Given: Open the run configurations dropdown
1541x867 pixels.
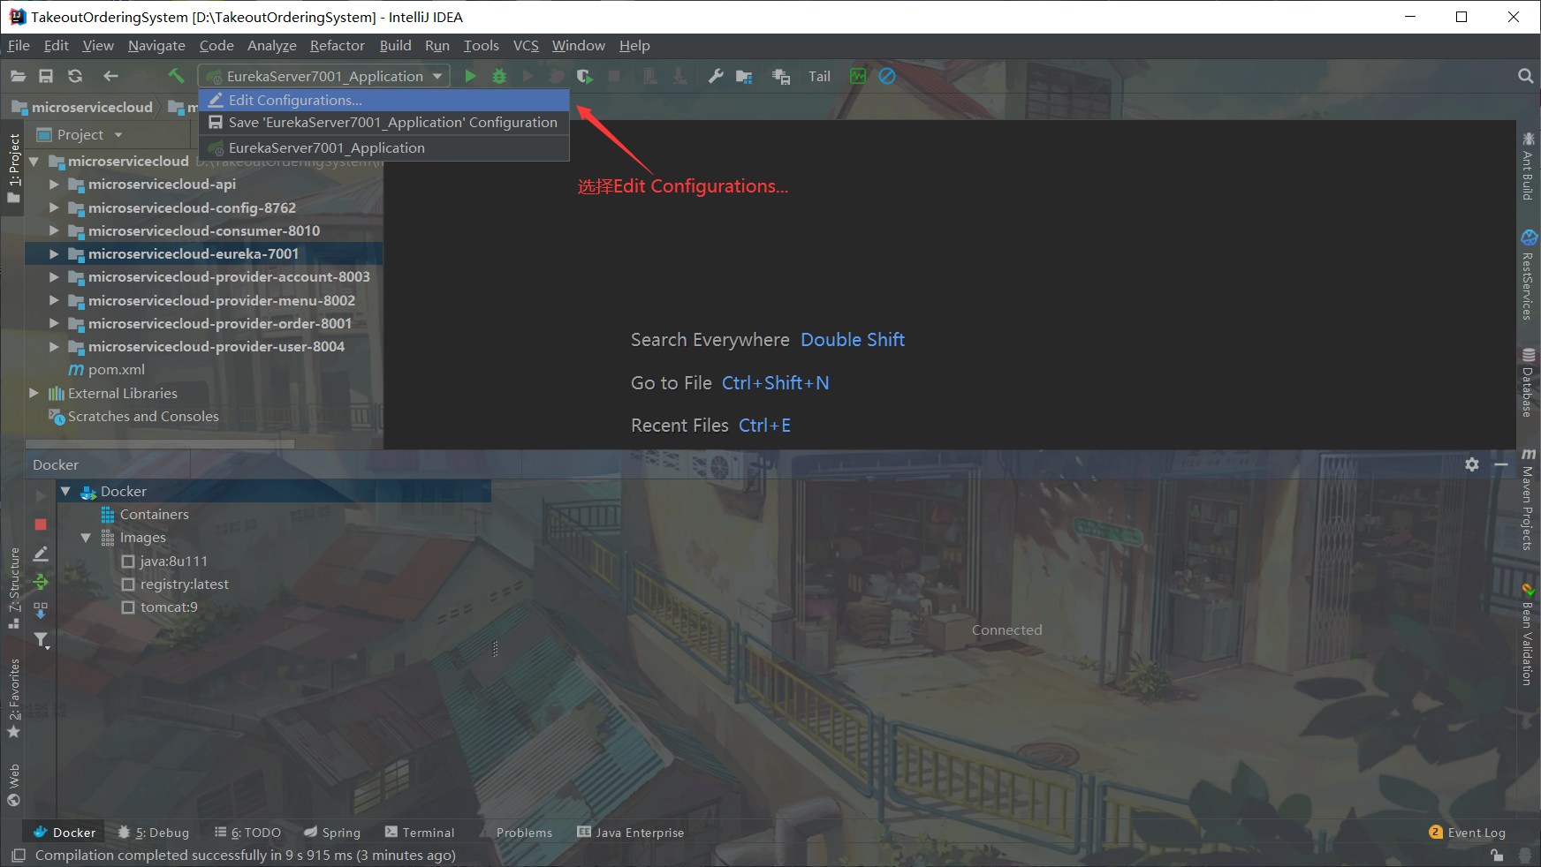Looking at the screenshot, I should click(x=437, y=76).
